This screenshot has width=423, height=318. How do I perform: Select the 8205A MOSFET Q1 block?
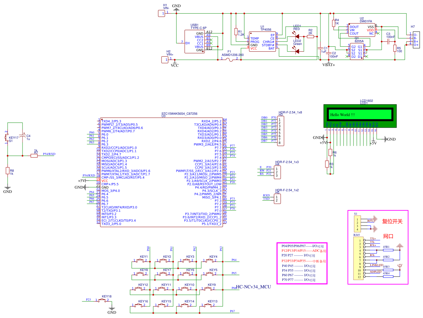pos(357,52)
